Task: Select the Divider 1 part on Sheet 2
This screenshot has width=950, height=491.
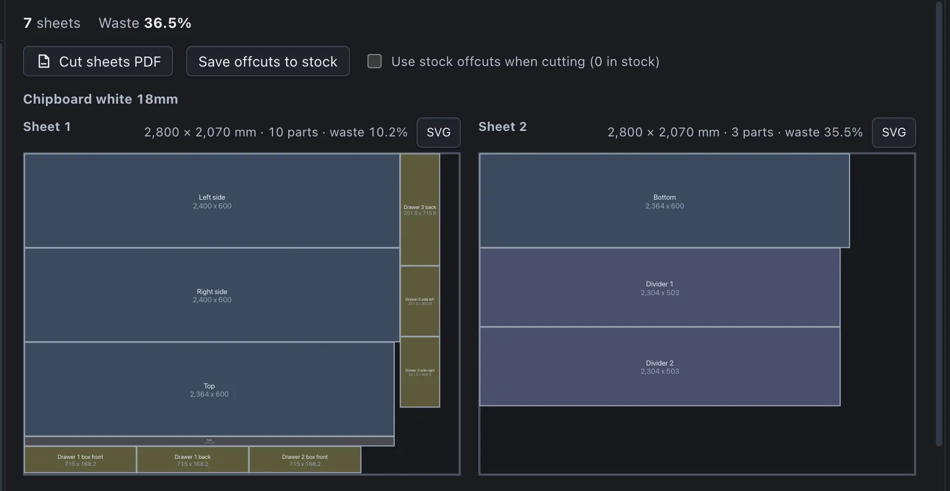Action: click(660, 288)
